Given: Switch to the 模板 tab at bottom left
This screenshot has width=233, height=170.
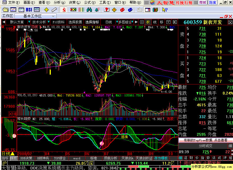Looking at the screenshot, I should point(13,158).
